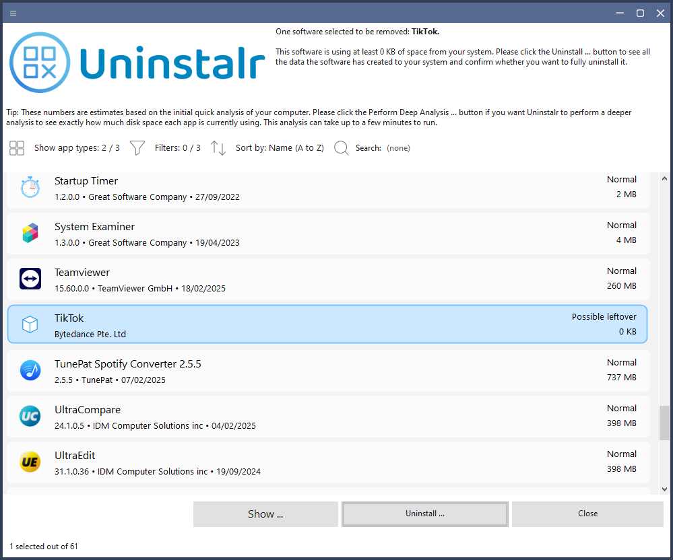Select the Teamviewer entry
The height and width of the screenshot is (560, 673).
pyautogui.click(x=328, y=279)
